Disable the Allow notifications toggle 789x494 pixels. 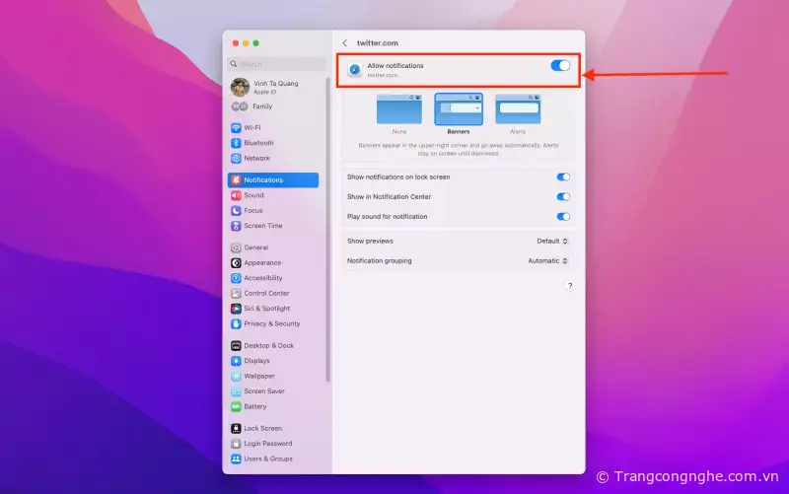point(560,65)
